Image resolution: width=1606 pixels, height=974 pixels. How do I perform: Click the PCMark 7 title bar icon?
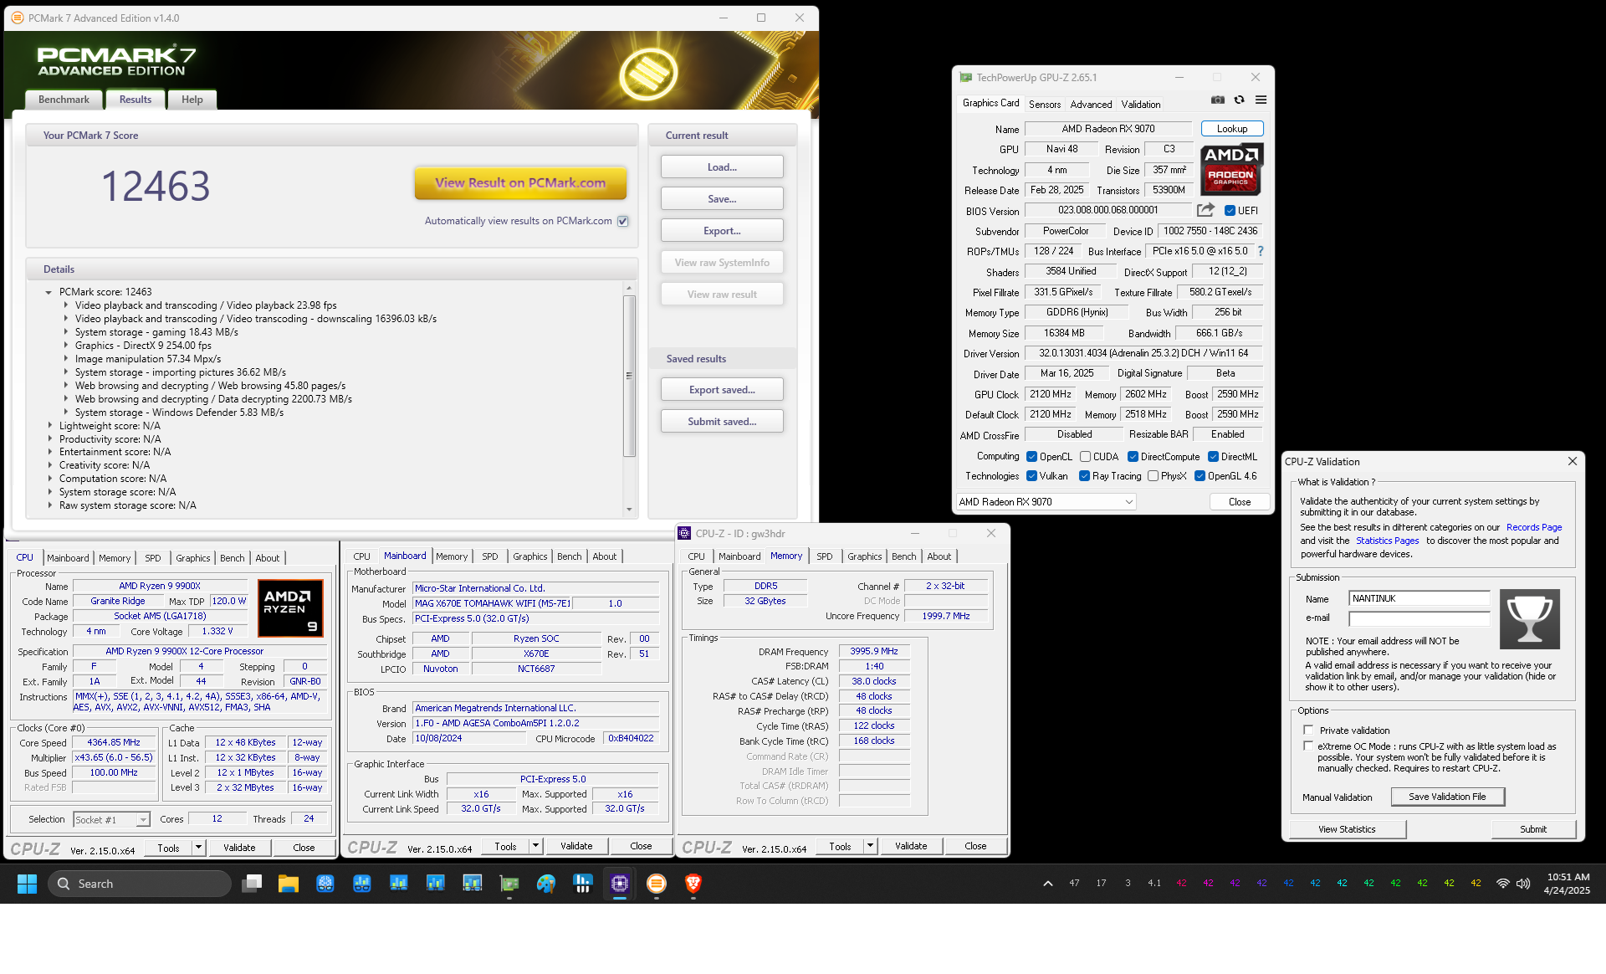click(18, 18)
